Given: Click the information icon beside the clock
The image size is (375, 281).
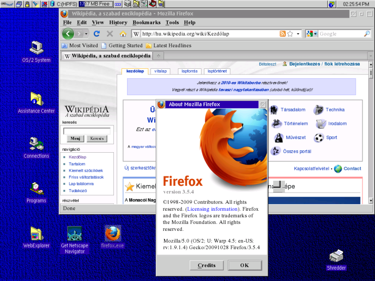Looking at the screenshot, I should click(331, 4).
